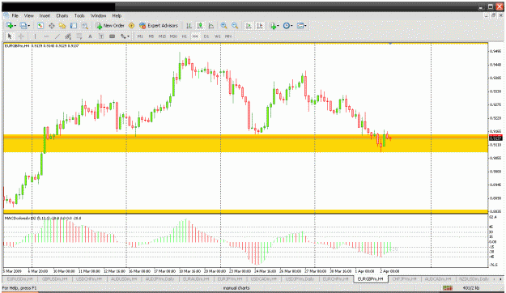Click the chart shift triangle marker
Screen dimensions: 506x293
(x=390, y=43)
